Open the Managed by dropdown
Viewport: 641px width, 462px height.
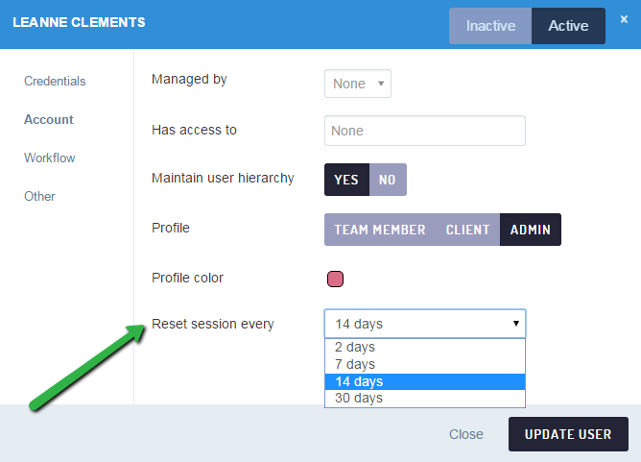[x=358, y=84]
